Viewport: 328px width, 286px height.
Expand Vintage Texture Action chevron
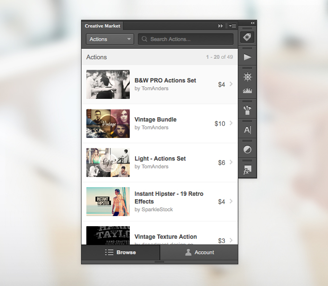(231, 240)
